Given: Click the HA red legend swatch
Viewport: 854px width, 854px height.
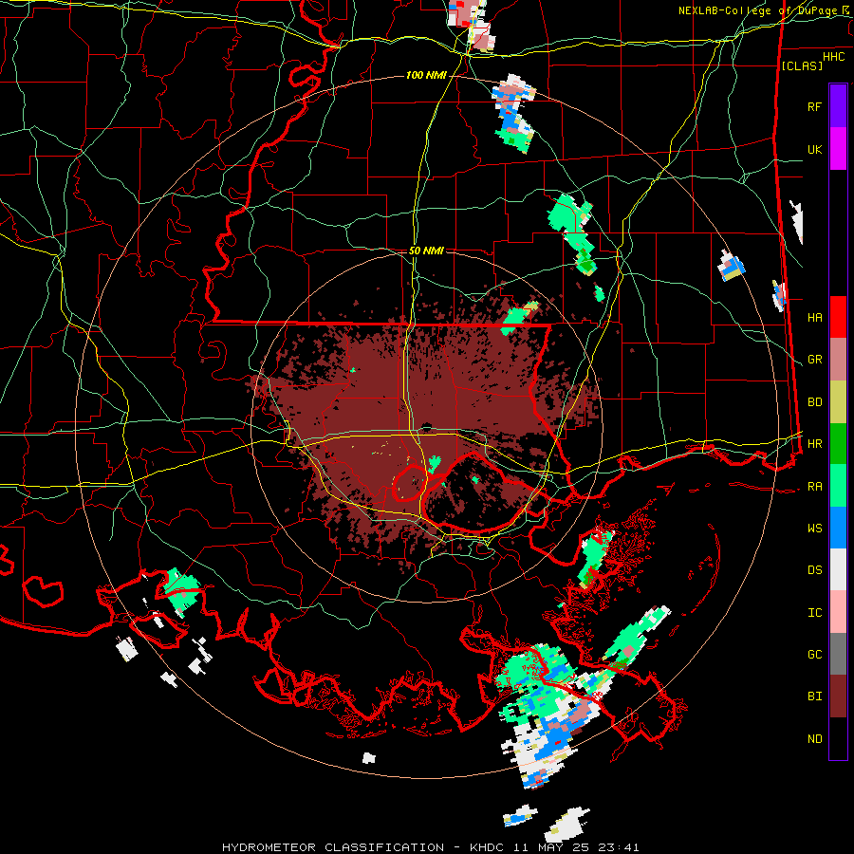Looking at the screenshot, I should 838,317.
